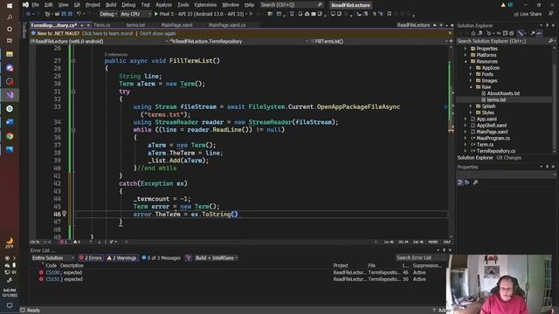
Task: Open the Entire Solution scope dropdown
Action: [x=52, y=258]
